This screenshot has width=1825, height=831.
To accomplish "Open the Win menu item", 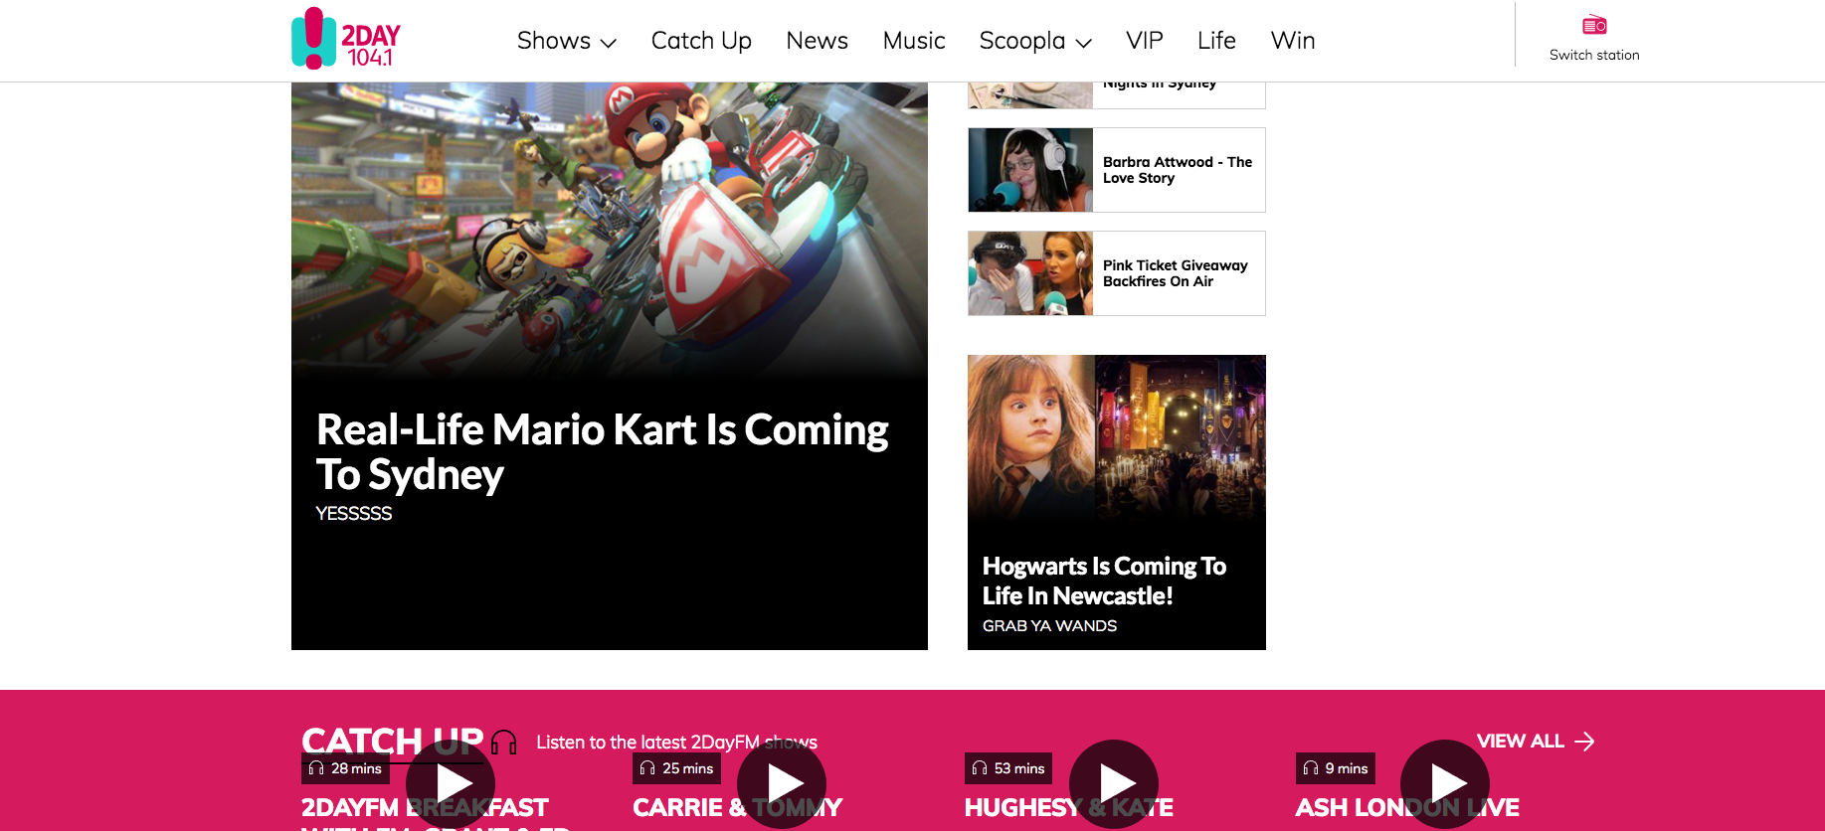I will [1293, 41].
